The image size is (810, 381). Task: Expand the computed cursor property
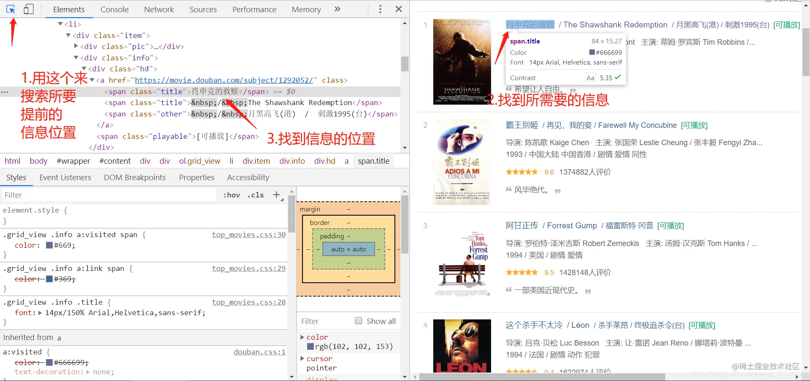(x=302, y=359)
